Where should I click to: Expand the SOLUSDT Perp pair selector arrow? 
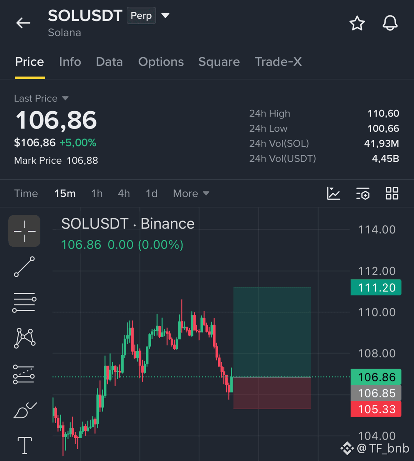(x=165, y=15)
